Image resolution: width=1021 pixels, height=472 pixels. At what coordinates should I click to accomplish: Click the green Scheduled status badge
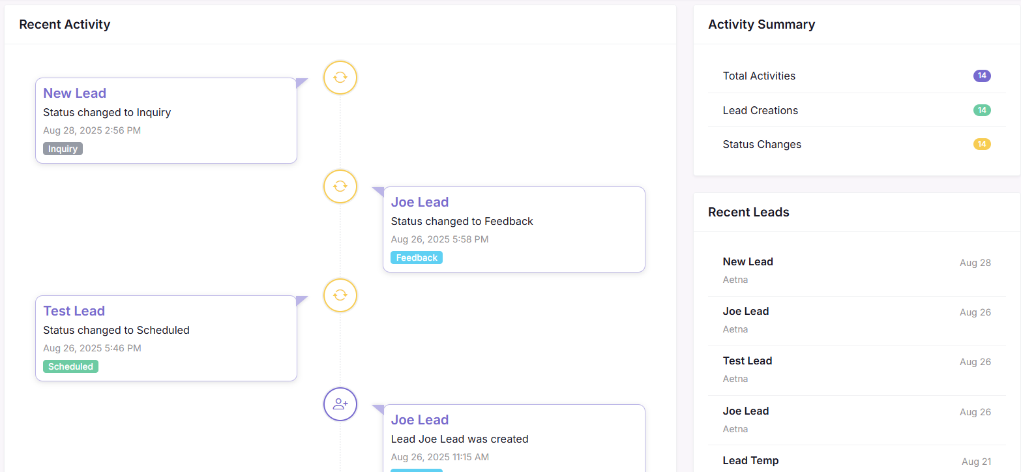coord(70,366)
